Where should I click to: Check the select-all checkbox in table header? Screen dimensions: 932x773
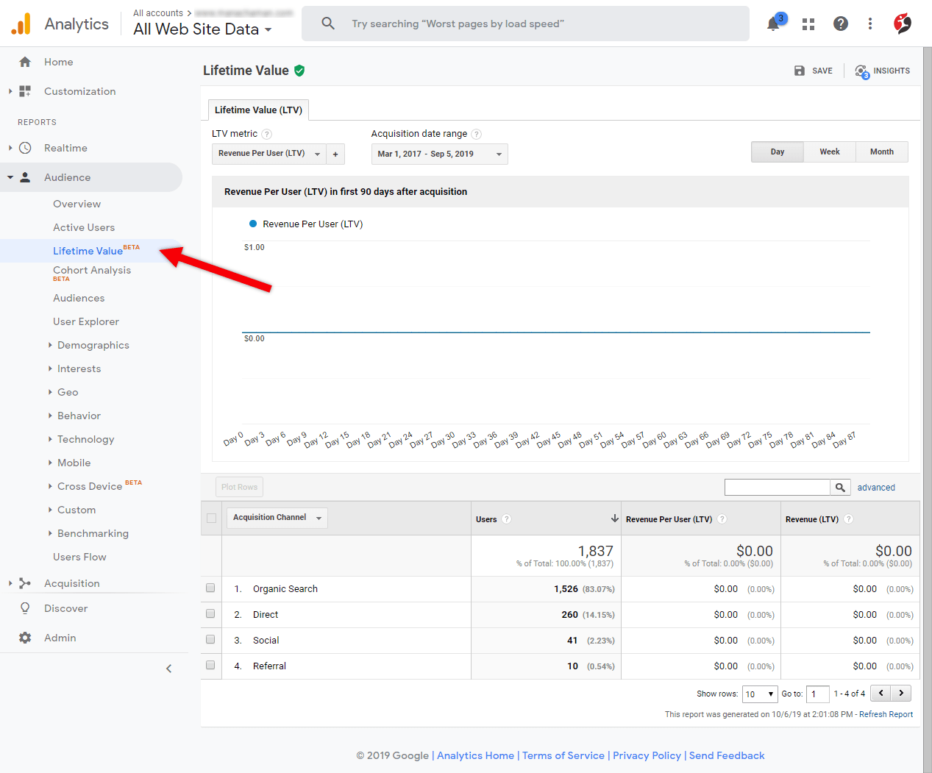pos(210,518)
